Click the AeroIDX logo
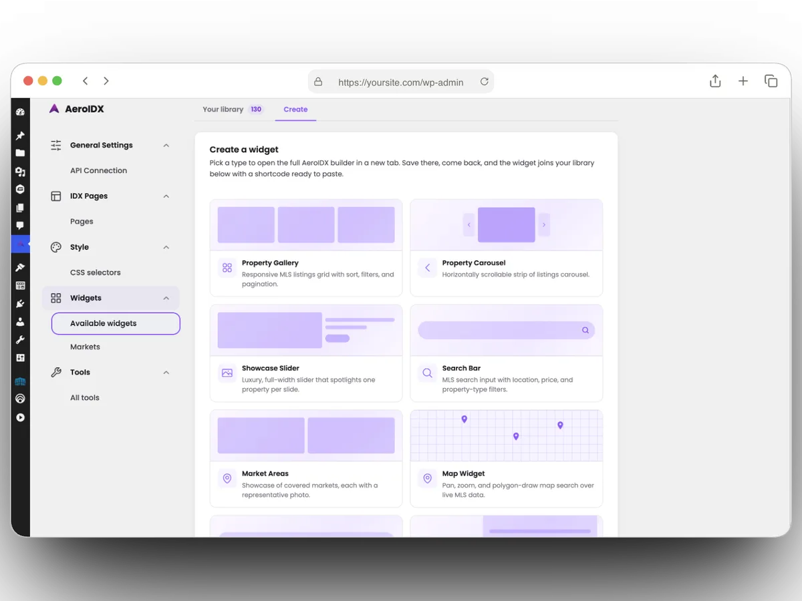The image size is (802, 601). (76, 109)
